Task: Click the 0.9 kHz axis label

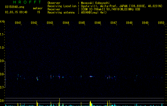Action: point(2,61)
